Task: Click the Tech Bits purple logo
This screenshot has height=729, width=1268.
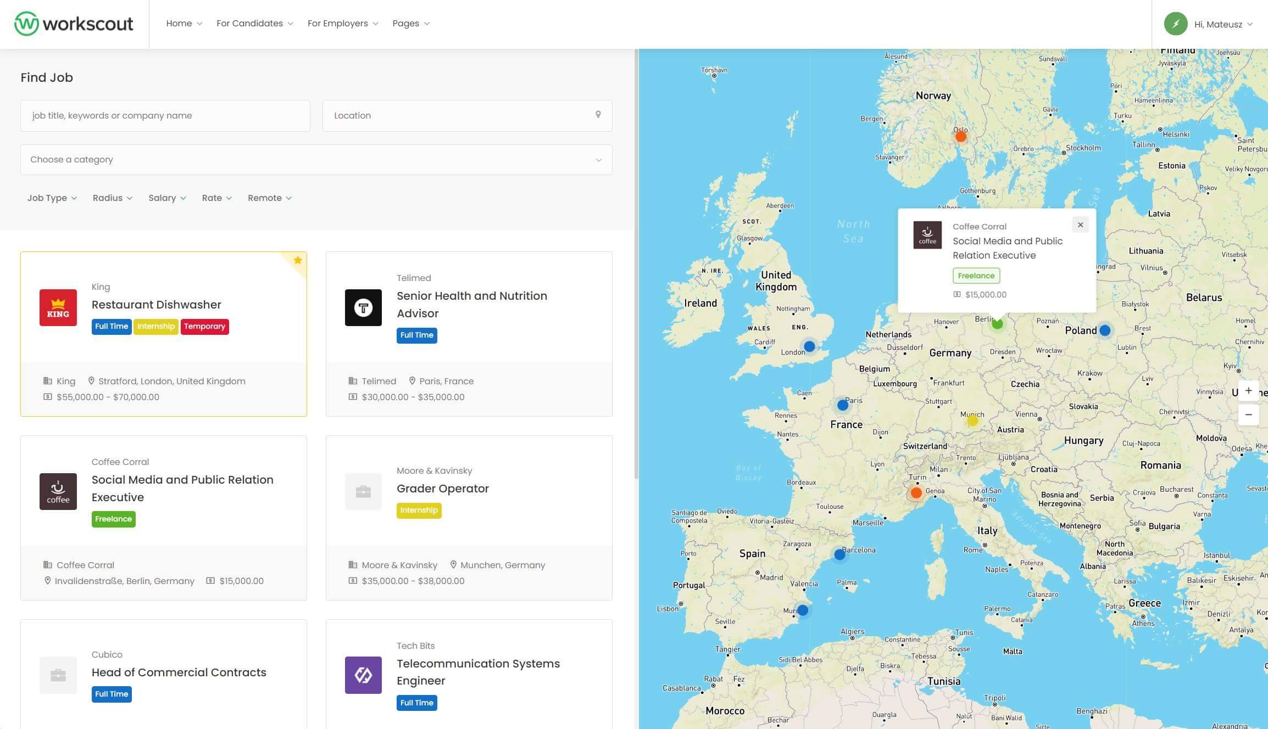Action: pyautogui.click(x=363, y=675)
